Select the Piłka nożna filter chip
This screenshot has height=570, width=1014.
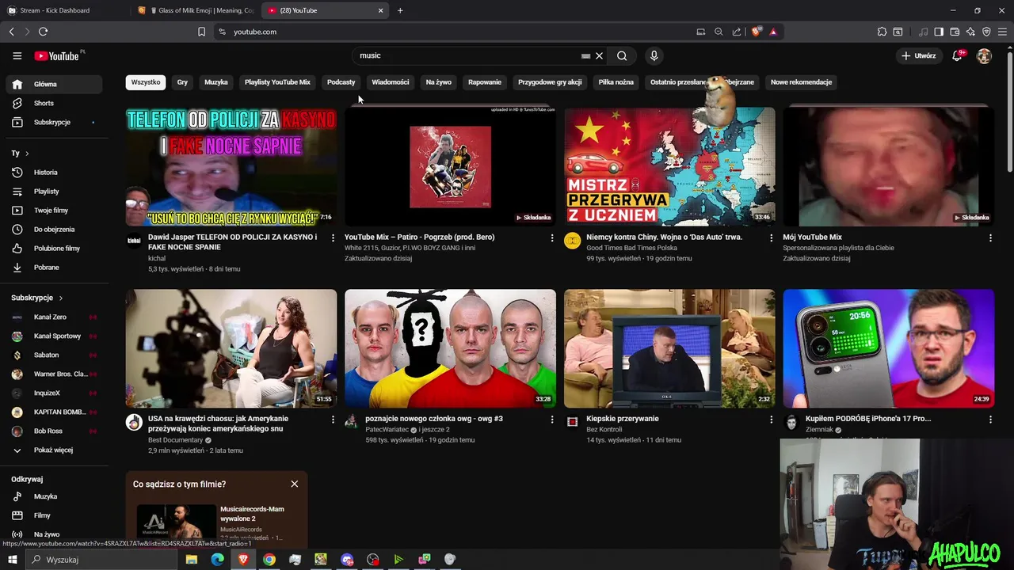tap(616, 82)
